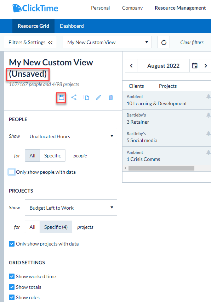The width and height of the screenshot is (211, 302).
Task: Click the Clear filters link
Action: [192, 42]
